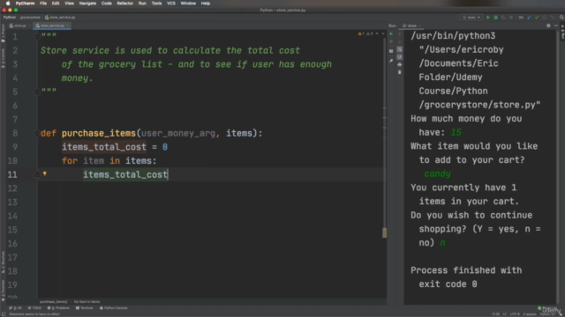Click the Project side tool window button
This screenshot has width=565, height=317.
click(3, 33)
